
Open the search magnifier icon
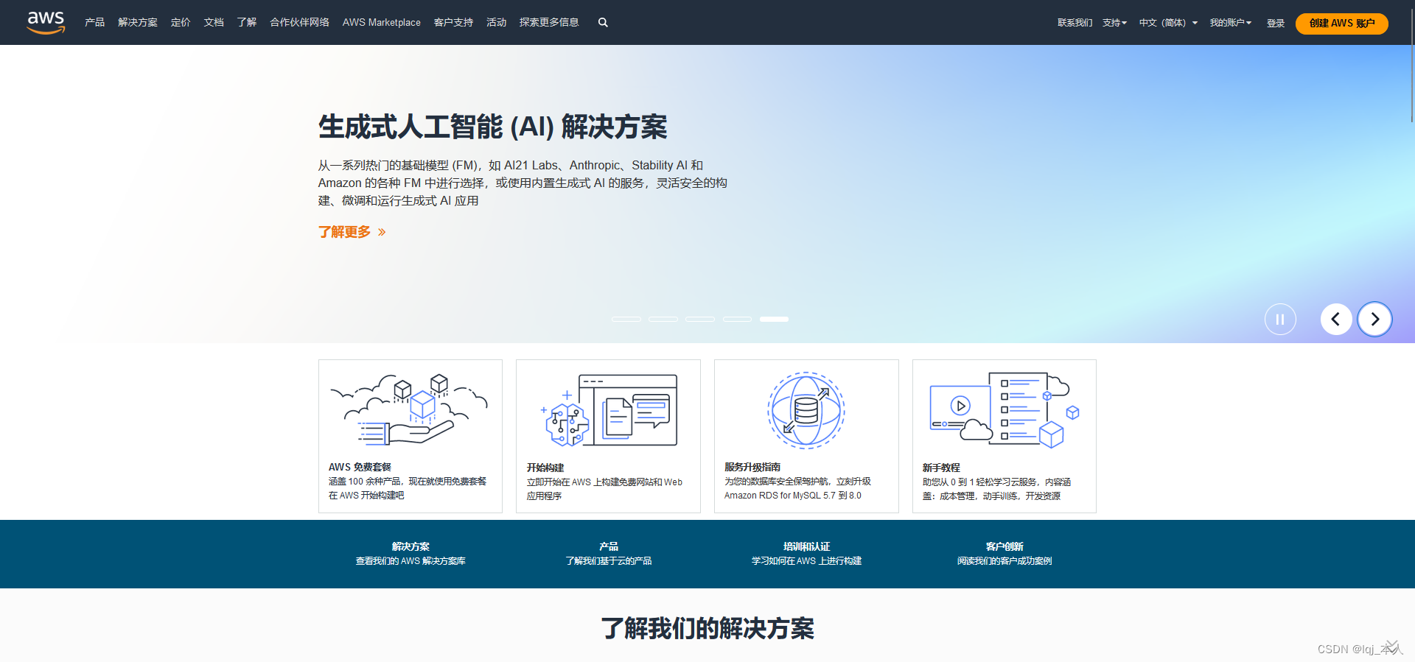pyautogui.click(x=603, y=23)
